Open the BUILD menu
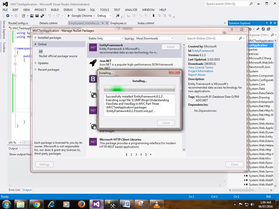The width and height of the screenshot is (279, 209). (55, 10)
